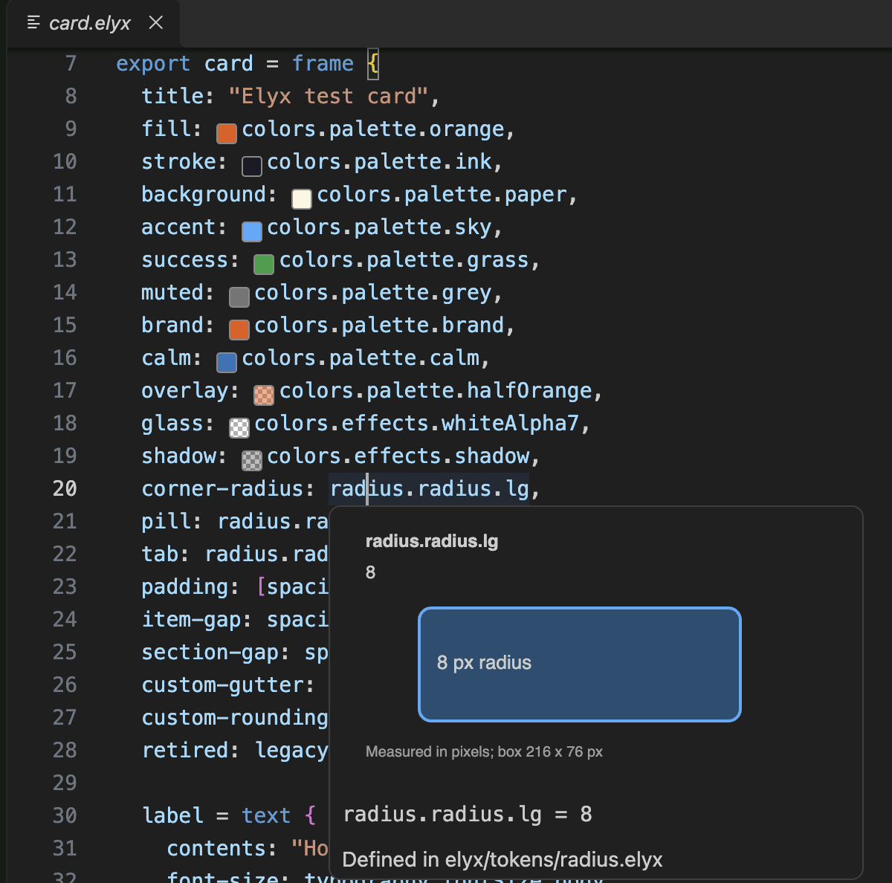Click the opening brace on line 7

click(x=373, y=63)
